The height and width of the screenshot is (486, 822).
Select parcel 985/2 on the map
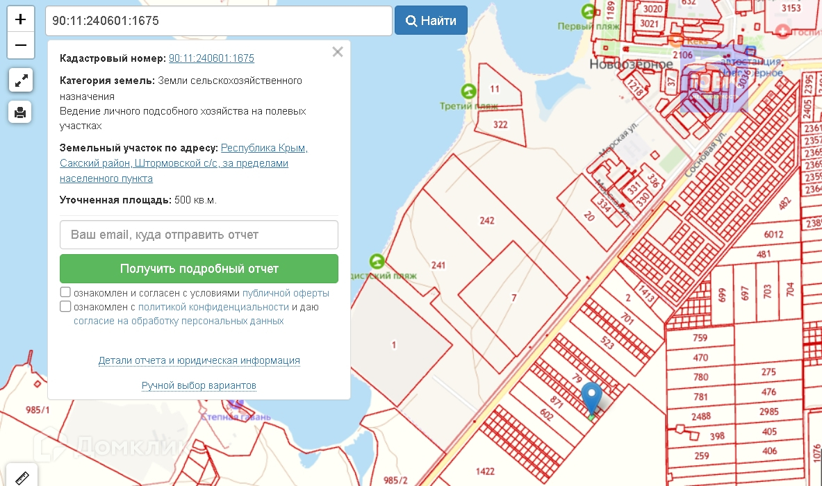tap(395, 480)
